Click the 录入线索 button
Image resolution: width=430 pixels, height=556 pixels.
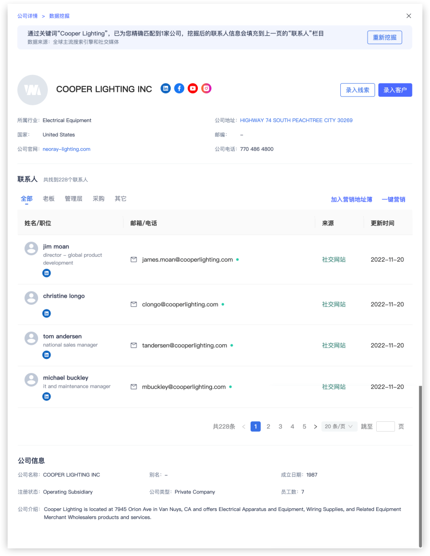(358, 90)
